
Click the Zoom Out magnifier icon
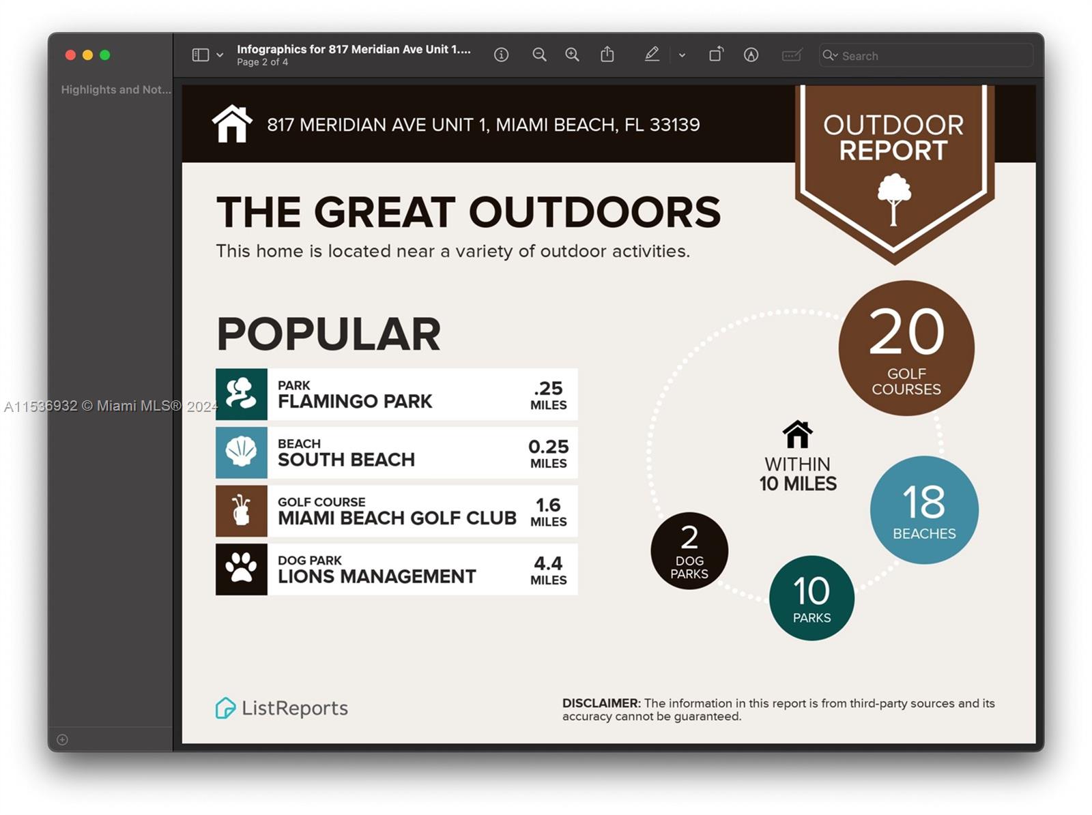coord(539,55)
